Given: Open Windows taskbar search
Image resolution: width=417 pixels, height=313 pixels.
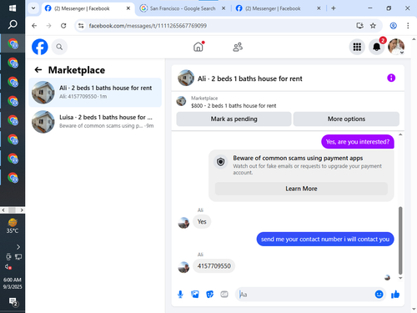Looking at the screenshot, I should click(x=13, y=24).
